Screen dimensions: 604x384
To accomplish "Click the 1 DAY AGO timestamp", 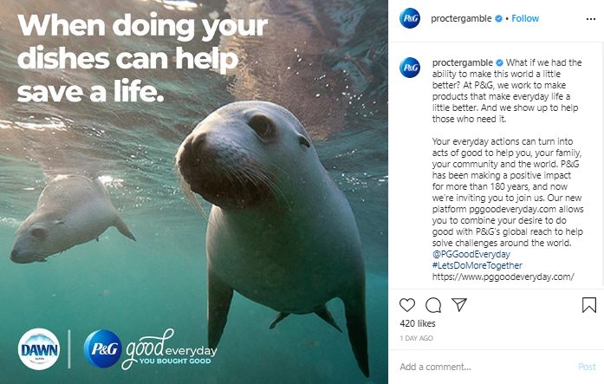I will coord(417,338).
